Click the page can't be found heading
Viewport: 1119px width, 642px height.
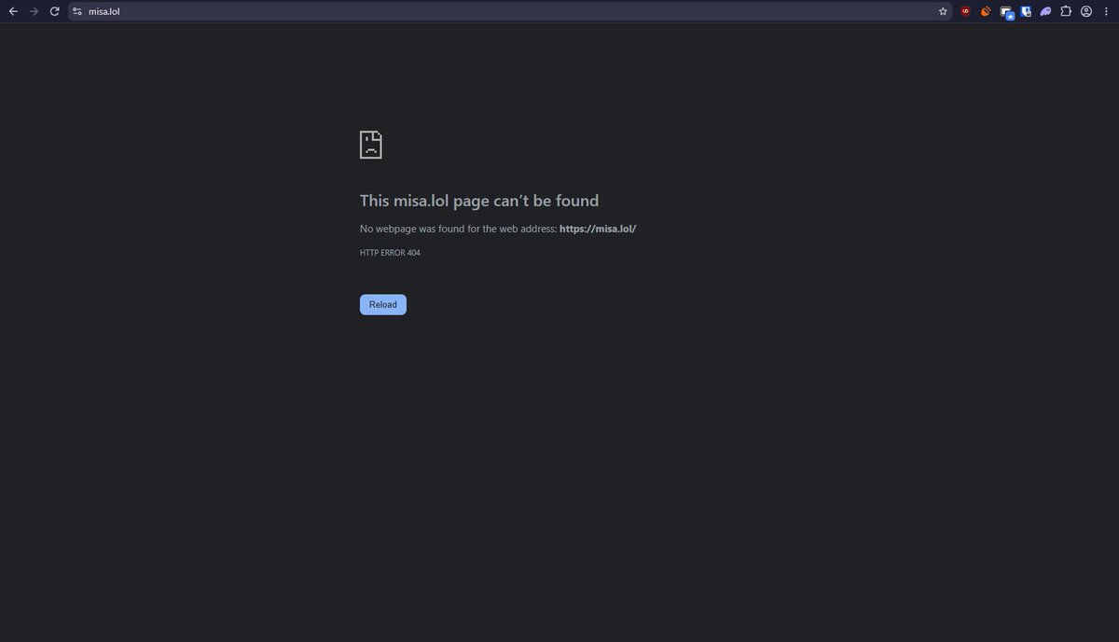(479, 201)
